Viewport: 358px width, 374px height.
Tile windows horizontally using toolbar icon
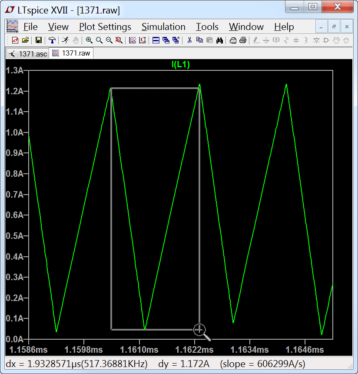[156, 40]
